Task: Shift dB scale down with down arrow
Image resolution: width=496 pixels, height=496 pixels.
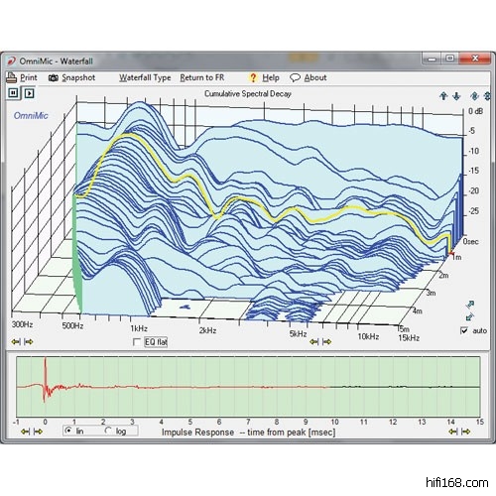Action: (456, 96)
